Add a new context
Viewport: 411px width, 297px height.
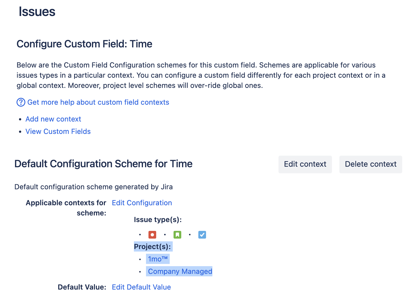point(53,119)
